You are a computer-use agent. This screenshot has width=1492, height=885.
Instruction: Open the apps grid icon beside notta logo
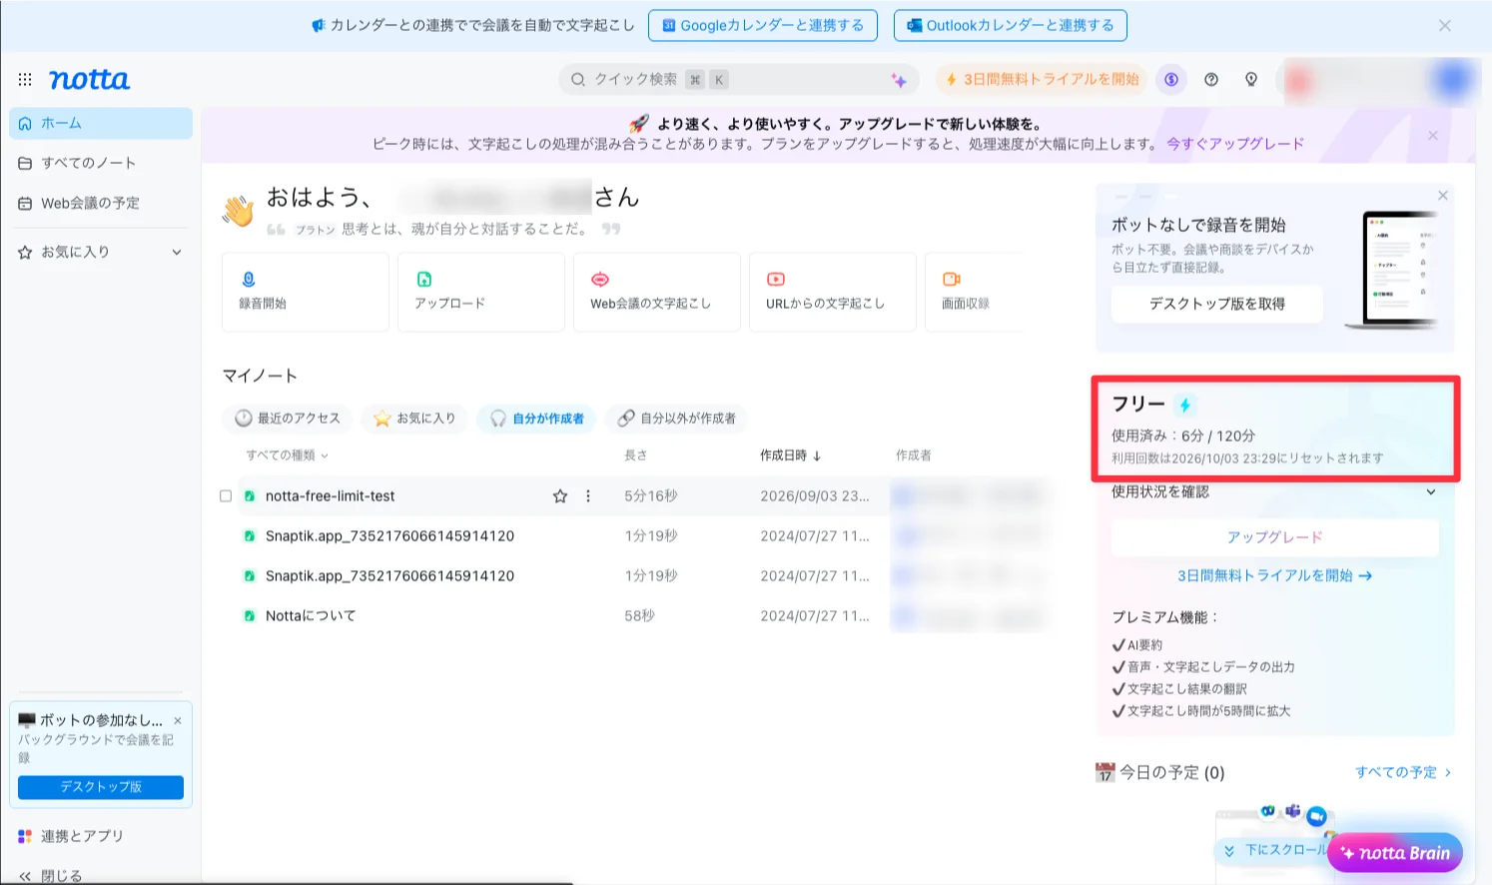click(25, 79)
